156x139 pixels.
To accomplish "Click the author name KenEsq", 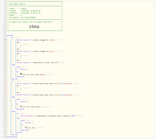I will pos(23,8).
